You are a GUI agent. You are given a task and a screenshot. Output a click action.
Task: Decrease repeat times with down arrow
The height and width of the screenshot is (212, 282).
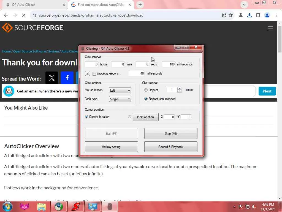pyautogui.click(x=179, y=91)
